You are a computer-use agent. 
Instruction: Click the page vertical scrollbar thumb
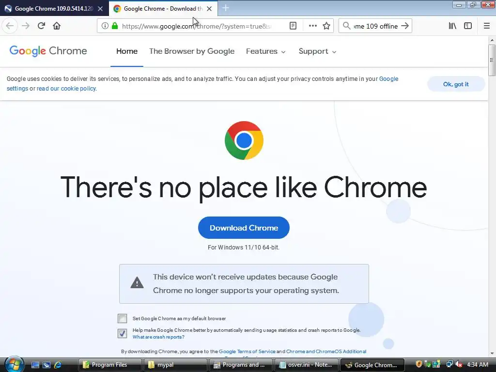point(492,60)
